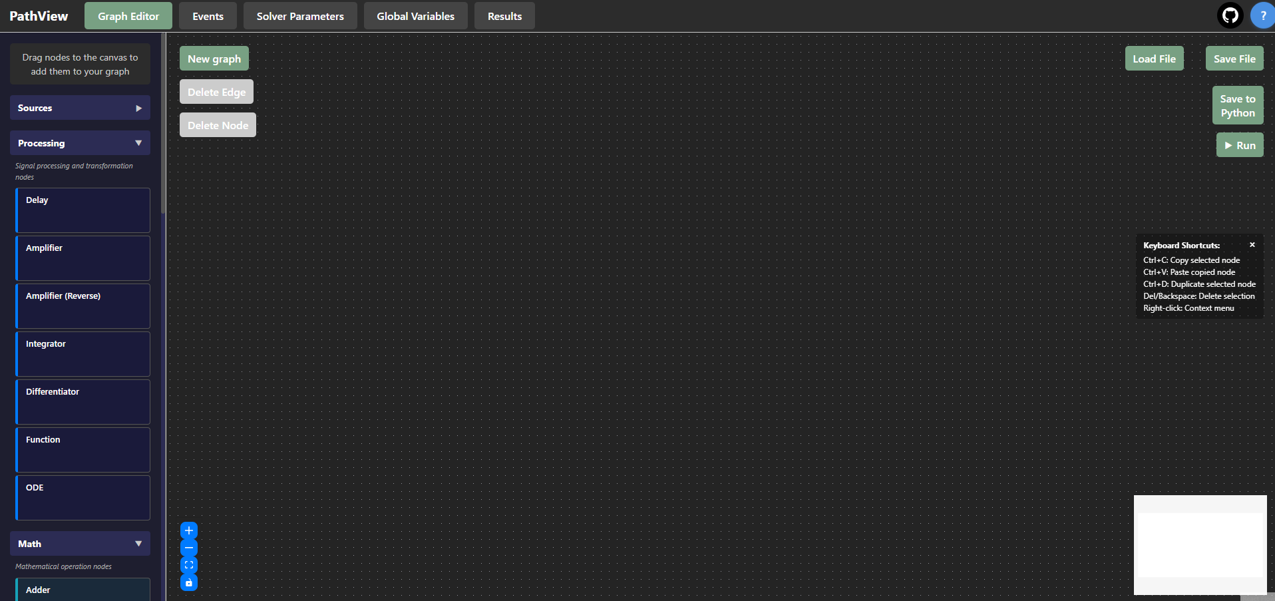Zoom in with the plus control
The width and height of the screenshot is (1275, 601).
[189, 530]
